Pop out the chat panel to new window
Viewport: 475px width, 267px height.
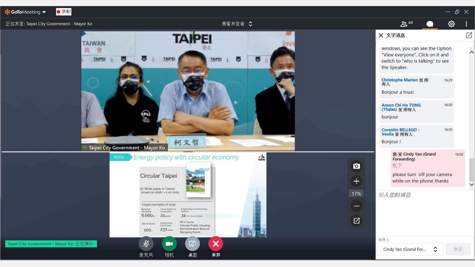click(x=469, y=35)
